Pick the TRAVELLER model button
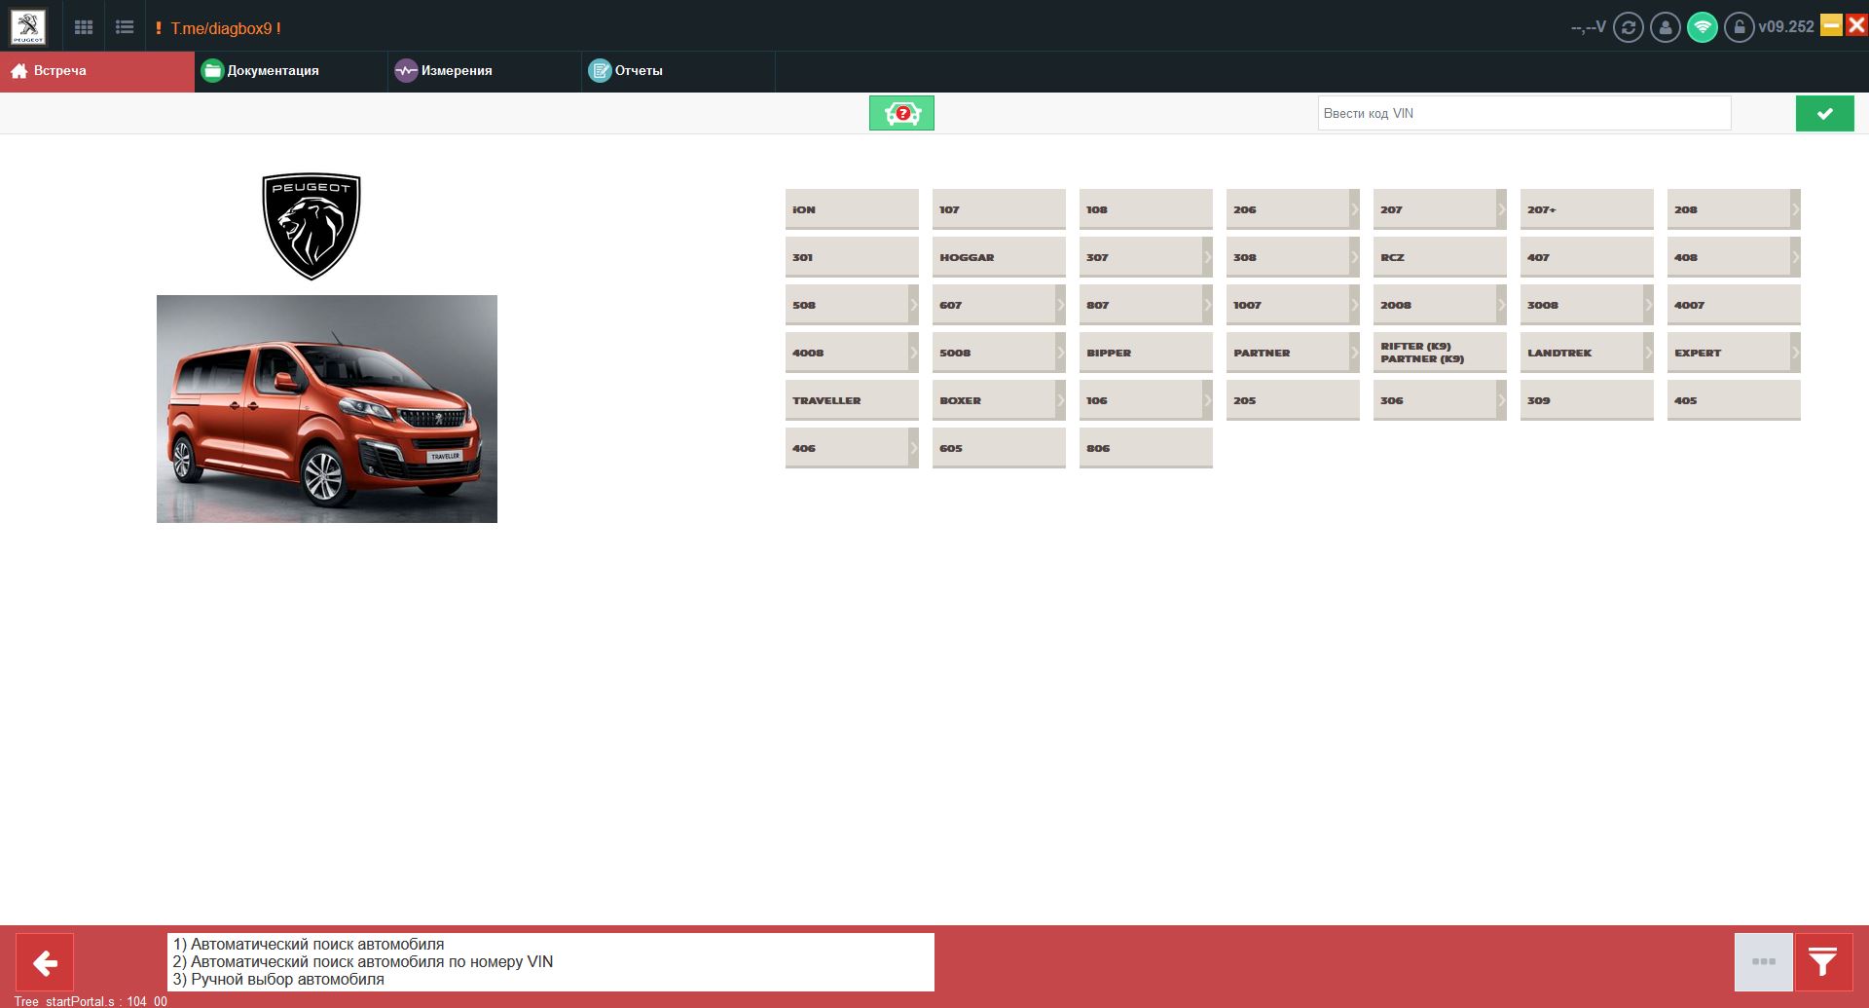The width and height of the screenshot is (1869, 1008). [x=852, y=400]
